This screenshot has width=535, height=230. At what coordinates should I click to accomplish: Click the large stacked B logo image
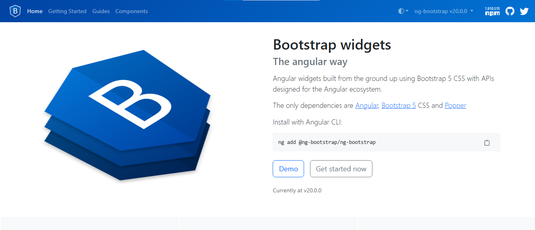click(127, 115)
